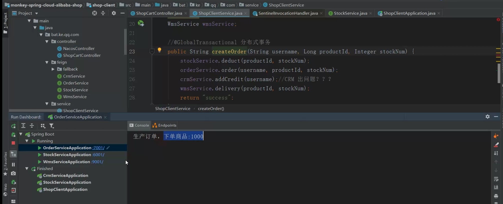Image resolution: width=503 pixels, height=204 pixels.
Task: Click the Project tree vertical scrollbar
Action: coord(125,42)
